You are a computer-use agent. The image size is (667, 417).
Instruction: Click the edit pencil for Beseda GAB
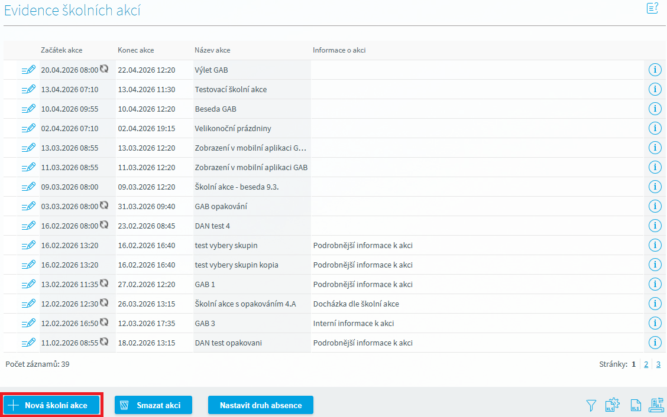click(28, 109)
